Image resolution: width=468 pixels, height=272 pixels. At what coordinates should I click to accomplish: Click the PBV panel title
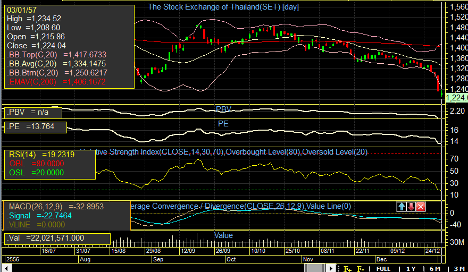(x=223, y=109)
